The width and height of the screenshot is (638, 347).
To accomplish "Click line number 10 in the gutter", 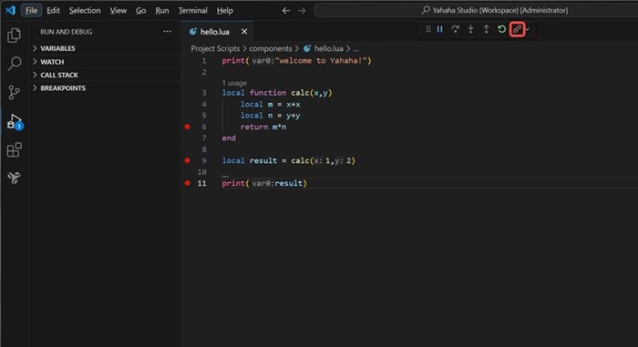I will coord(202,172).
